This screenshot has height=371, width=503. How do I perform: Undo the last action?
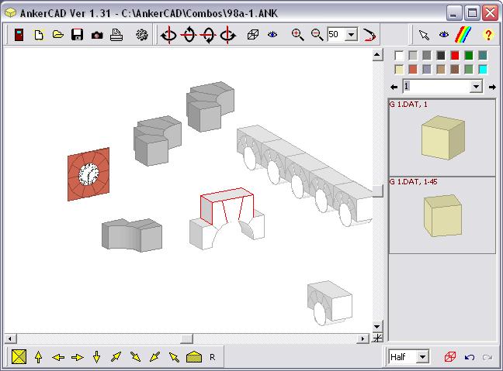pos(470,357)
